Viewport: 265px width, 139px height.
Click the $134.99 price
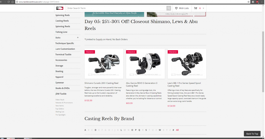171,106
